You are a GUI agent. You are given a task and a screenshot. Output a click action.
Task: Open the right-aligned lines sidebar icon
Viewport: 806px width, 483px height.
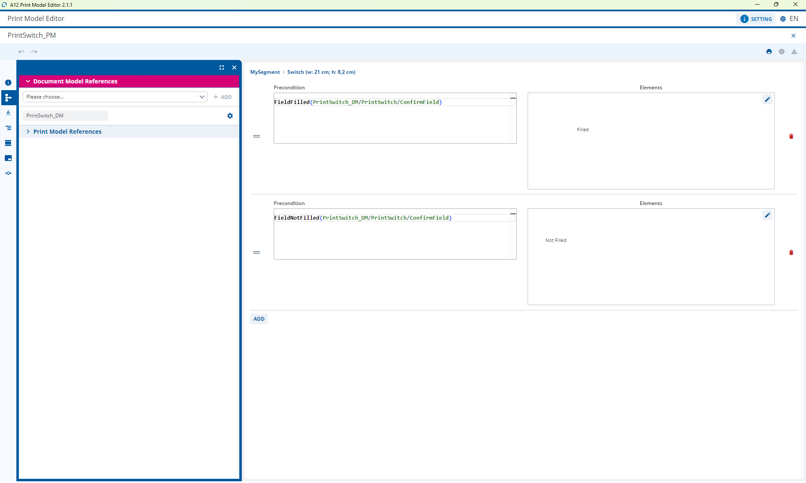pos(8,128)
